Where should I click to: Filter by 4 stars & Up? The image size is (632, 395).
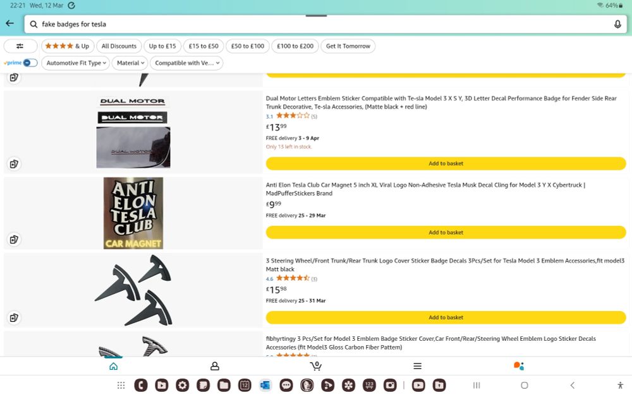[68, 46]
